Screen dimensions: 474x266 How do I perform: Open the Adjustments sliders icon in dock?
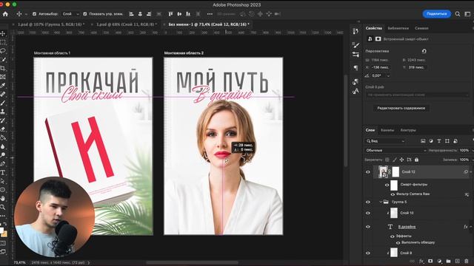pos(355,55)
